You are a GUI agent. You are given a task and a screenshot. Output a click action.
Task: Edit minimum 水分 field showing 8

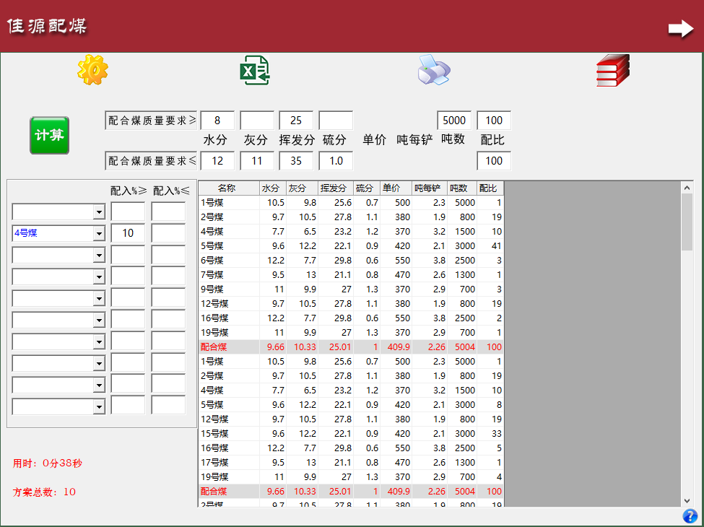217,121
